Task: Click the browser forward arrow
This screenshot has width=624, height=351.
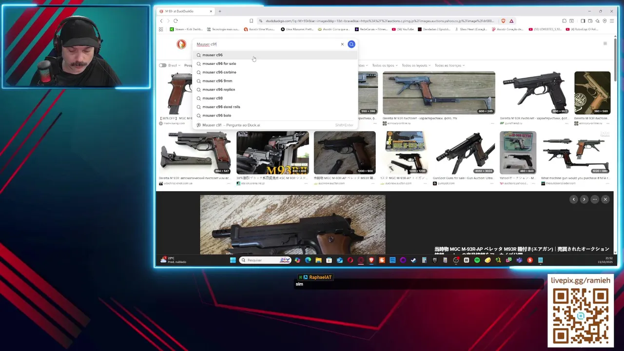Action: coord(169,21)
